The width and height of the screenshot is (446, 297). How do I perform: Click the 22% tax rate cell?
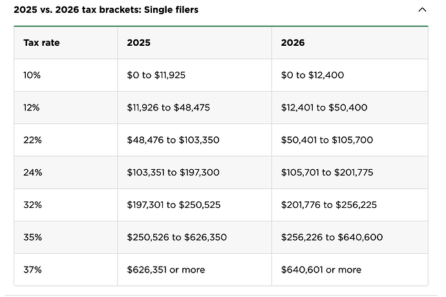(x=32, y=140)
